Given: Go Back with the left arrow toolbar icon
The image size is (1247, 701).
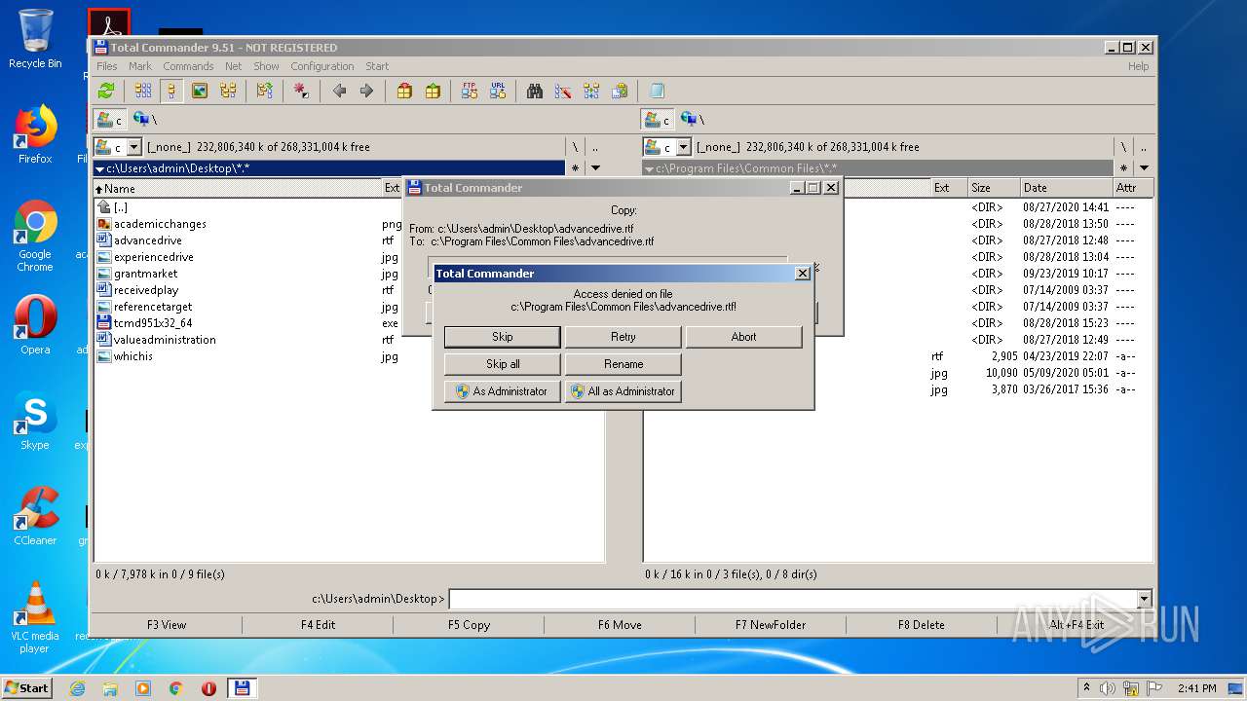Looking at the screenshot, I should tap(339, 91).
